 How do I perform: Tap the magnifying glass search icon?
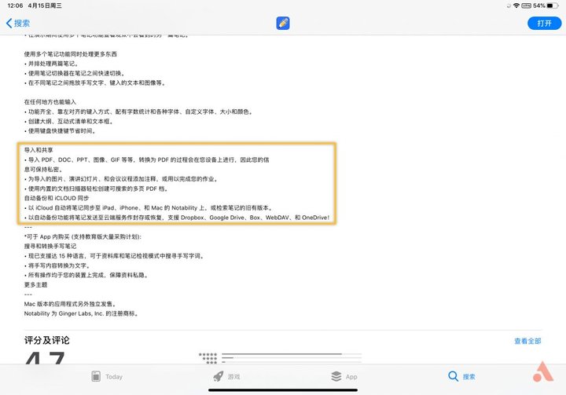tap(453, 376)
